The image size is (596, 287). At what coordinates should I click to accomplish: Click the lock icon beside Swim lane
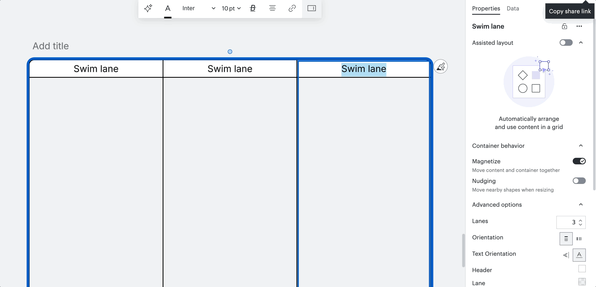coord(565,26)
